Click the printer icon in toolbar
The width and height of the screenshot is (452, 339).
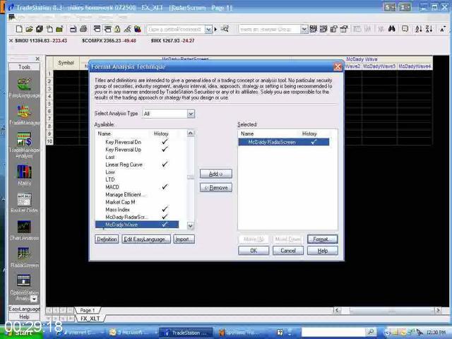(83, 29)
